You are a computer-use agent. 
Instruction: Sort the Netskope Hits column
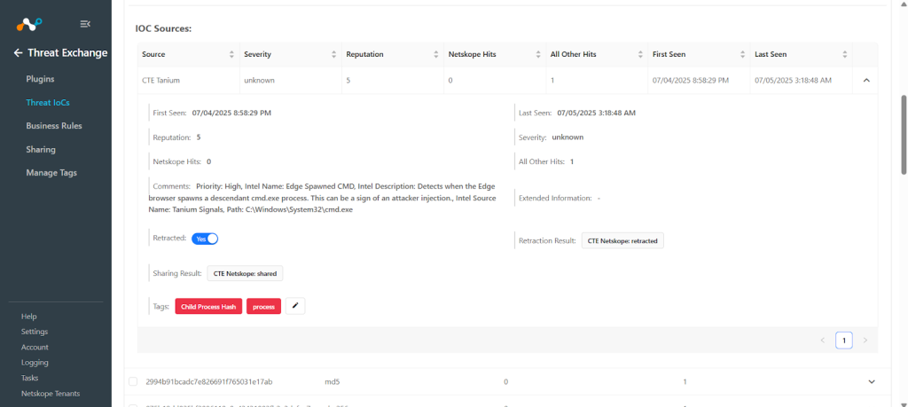point(538,54)
